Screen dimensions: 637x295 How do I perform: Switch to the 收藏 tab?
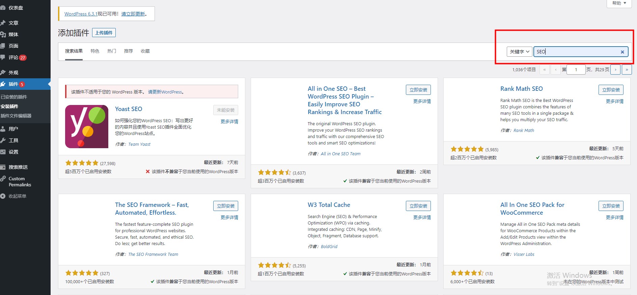pos(145,51)
